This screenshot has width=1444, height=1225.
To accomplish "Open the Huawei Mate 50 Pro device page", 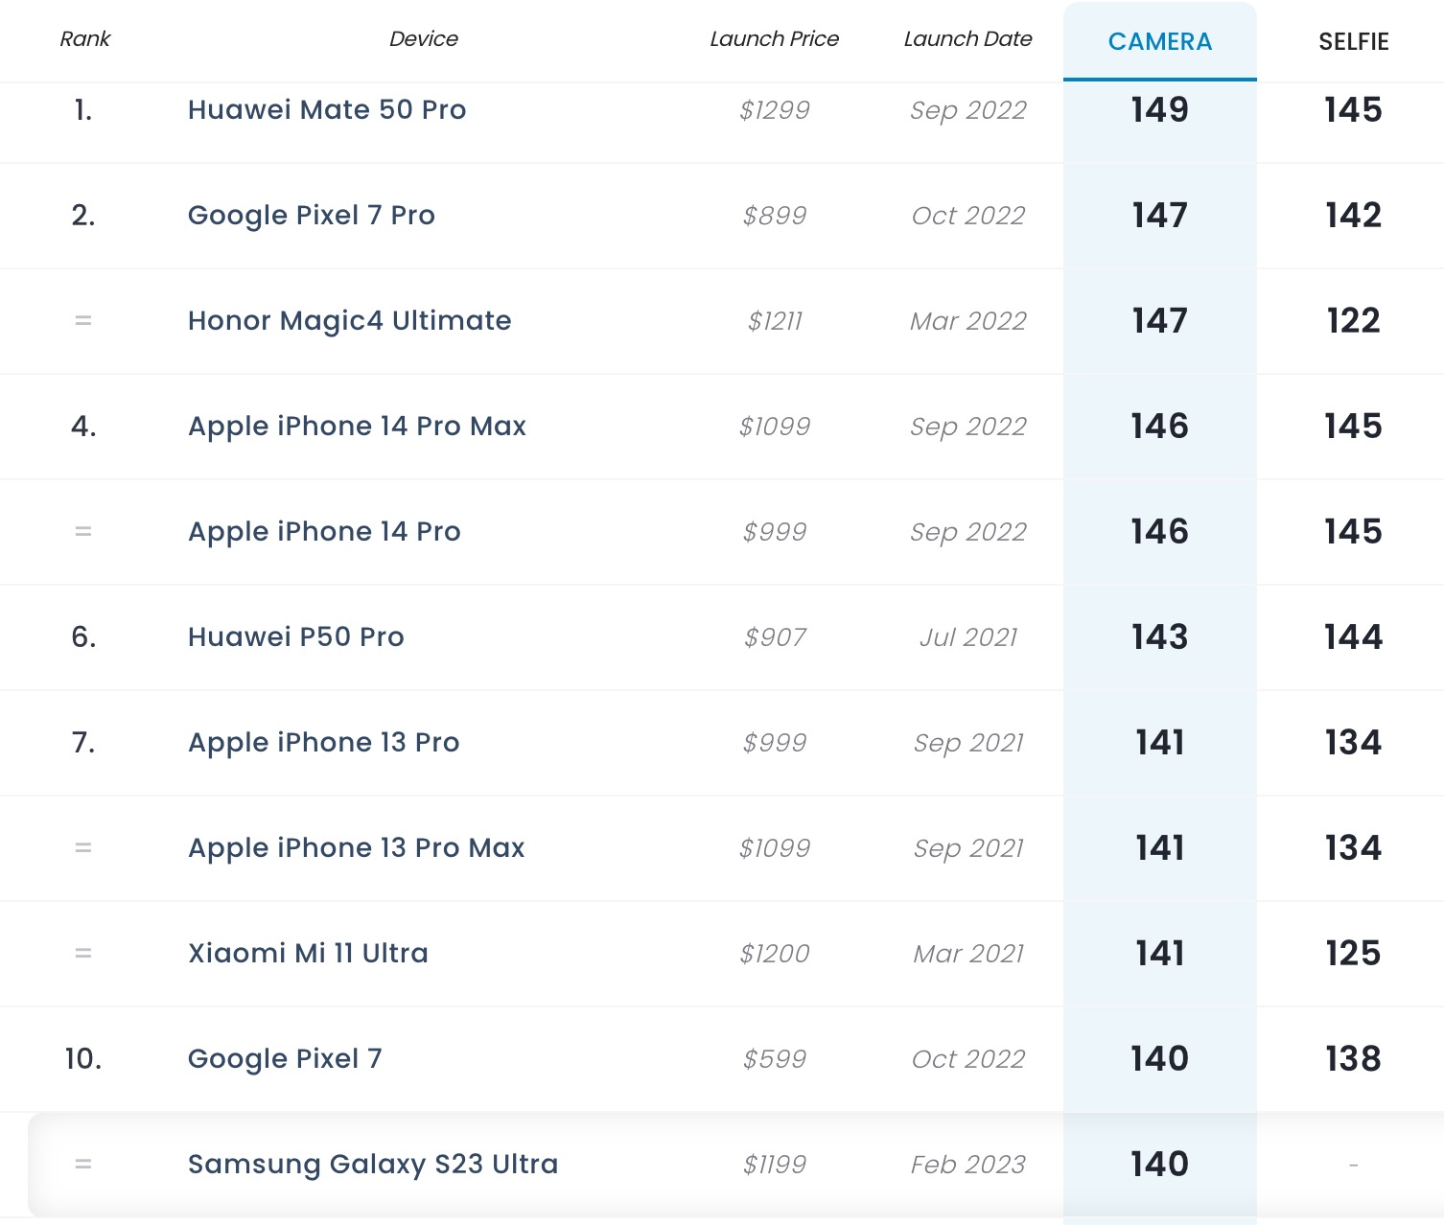I will click(326, 110).
